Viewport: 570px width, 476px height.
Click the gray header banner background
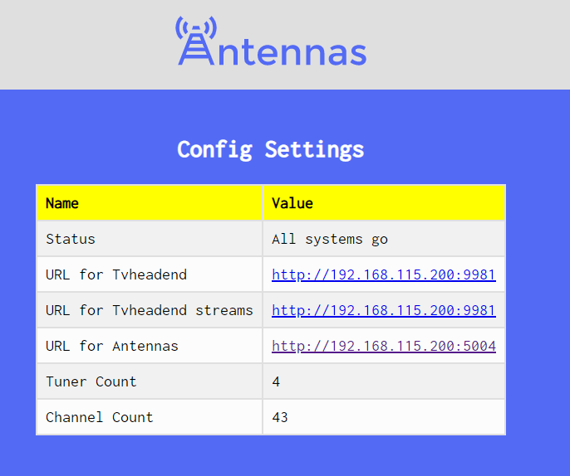coord(455,44)
